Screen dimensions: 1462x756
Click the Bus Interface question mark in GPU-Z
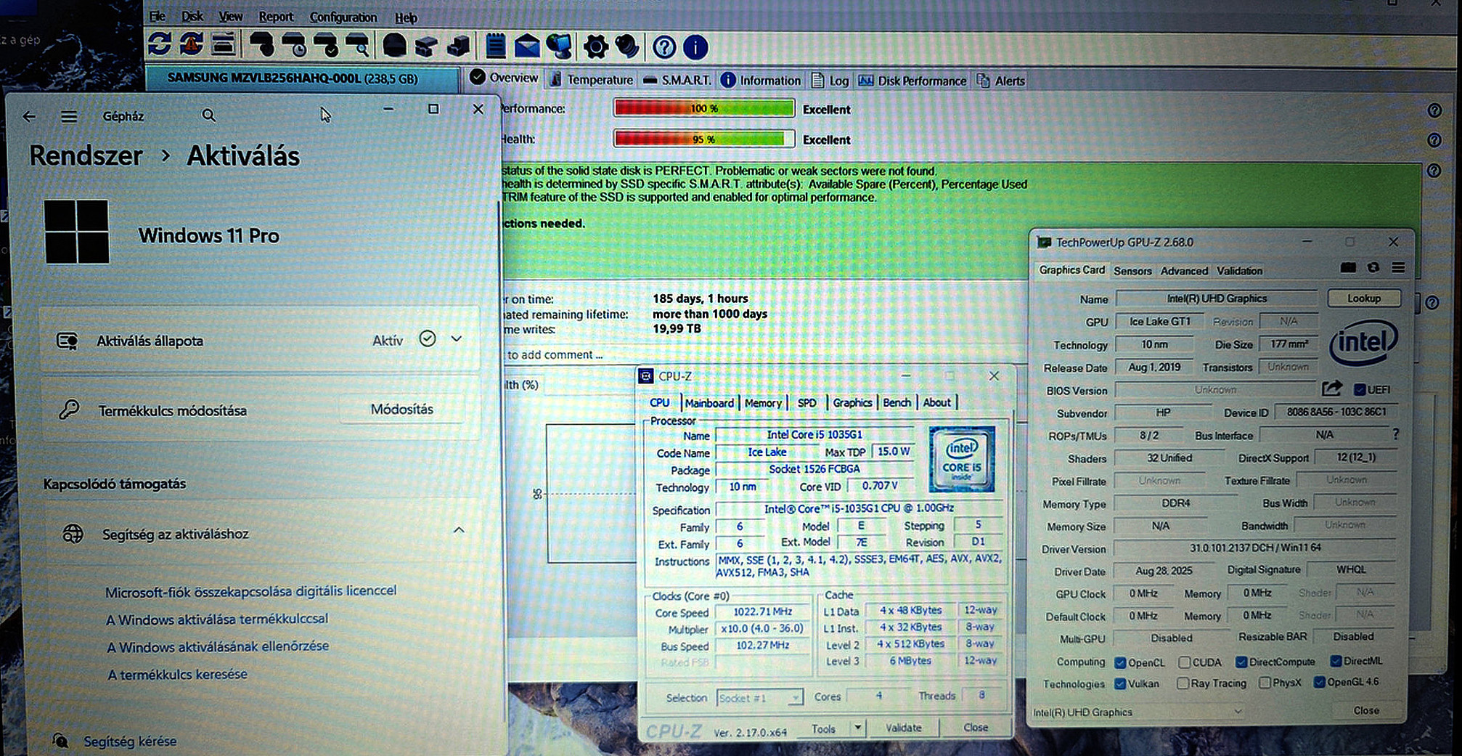(x=1395, y=434)
